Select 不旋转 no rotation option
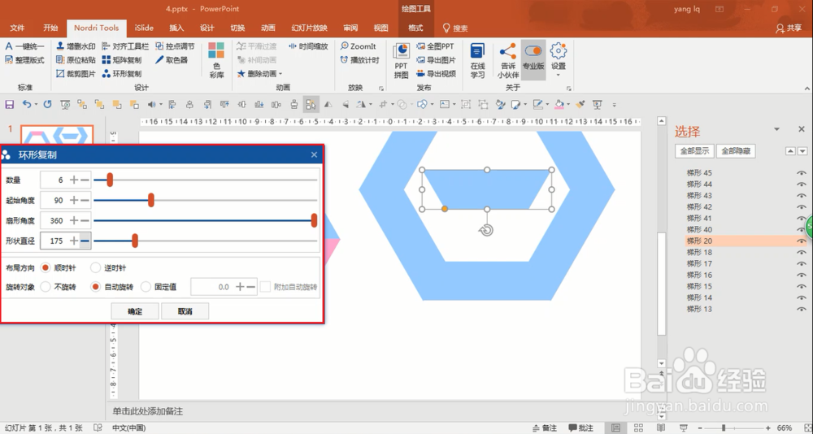 (58, 287)
